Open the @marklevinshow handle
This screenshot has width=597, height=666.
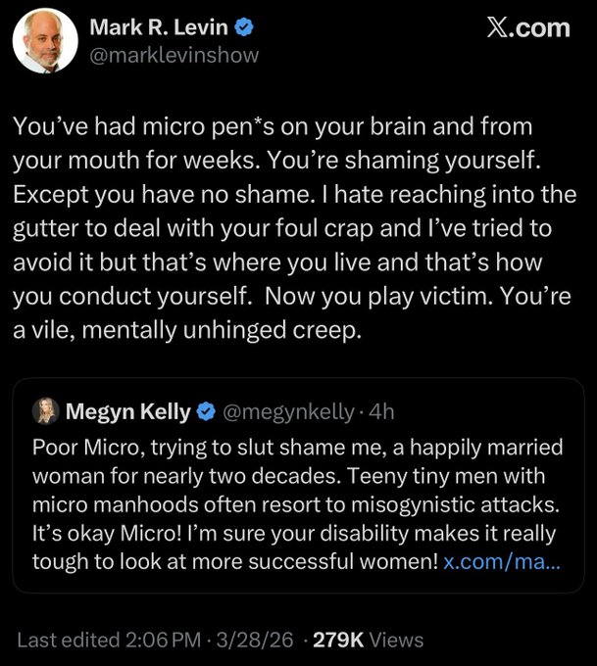pos(174,55)
